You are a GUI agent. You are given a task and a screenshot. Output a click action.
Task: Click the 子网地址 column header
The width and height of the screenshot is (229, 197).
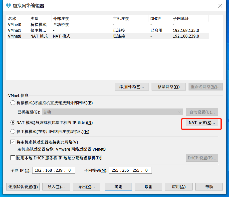[x=190, y=19]
